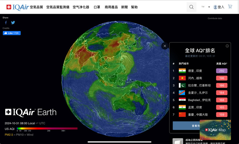Click the China flag next to 重慶
This screenshot has height=144, width=239.
coord(182,115)
